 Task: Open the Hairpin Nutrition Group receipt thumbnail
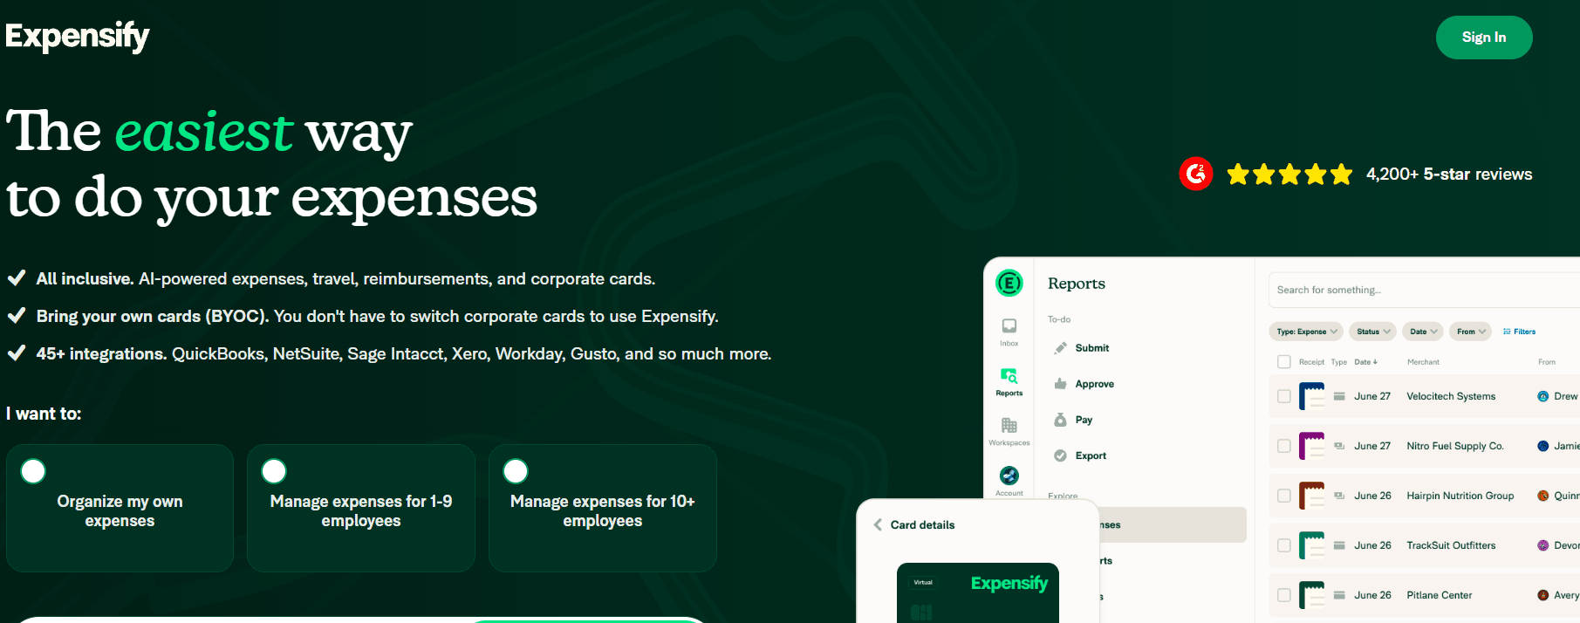(x=1311, y=496)
